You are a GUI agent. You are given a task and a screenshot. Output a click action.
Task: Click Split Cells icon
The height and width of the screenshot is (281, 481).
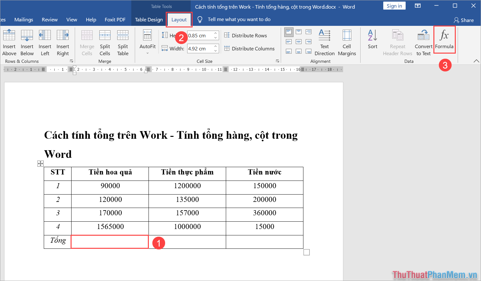(105, 35)
